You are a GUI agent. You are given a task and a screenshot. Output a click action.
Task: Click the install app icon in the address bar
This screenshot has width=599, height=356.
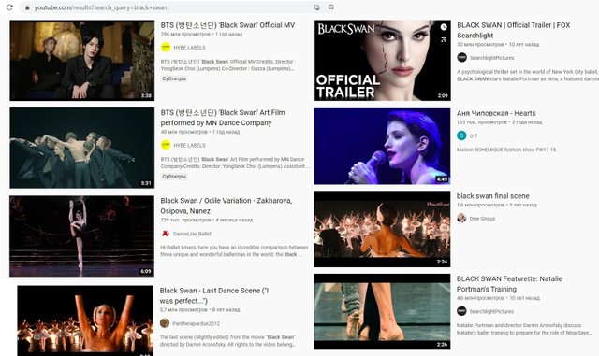coord(317,7)
